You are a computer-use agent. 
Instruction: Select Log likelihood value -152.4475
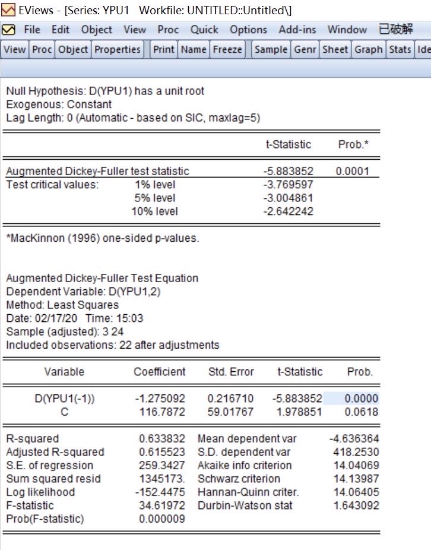click(x=160, y=492)
